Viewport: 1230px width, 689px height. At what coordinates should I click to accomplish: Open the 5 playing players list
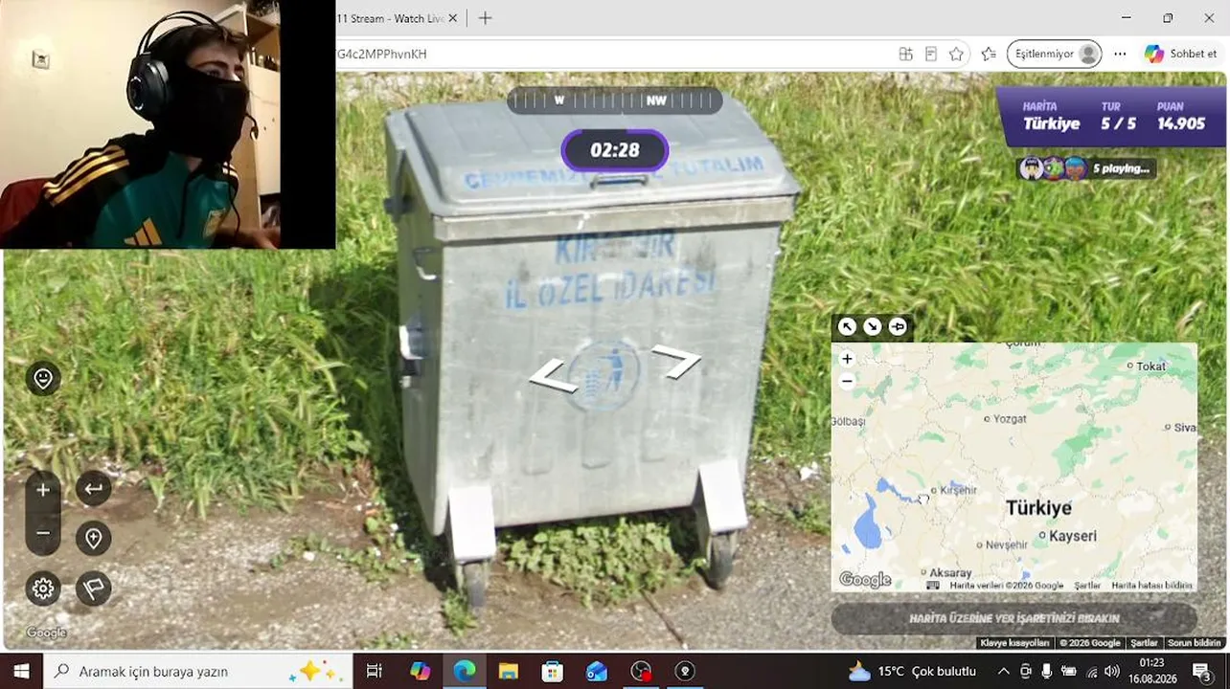point(1086,168)
